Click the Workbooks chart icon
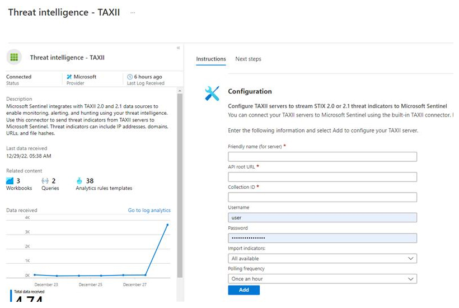Screen dimensions: 459x308 10,181
